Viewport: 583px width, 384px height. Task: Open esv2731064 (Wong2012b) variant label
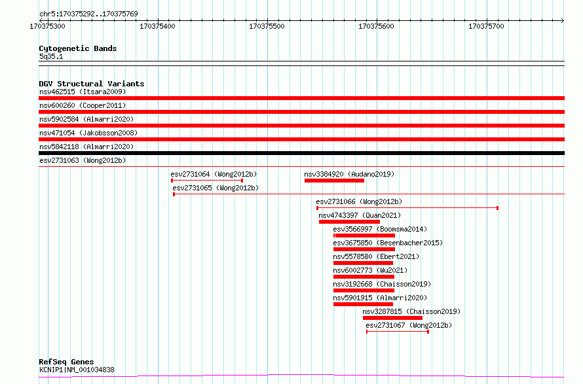[214, 174]
